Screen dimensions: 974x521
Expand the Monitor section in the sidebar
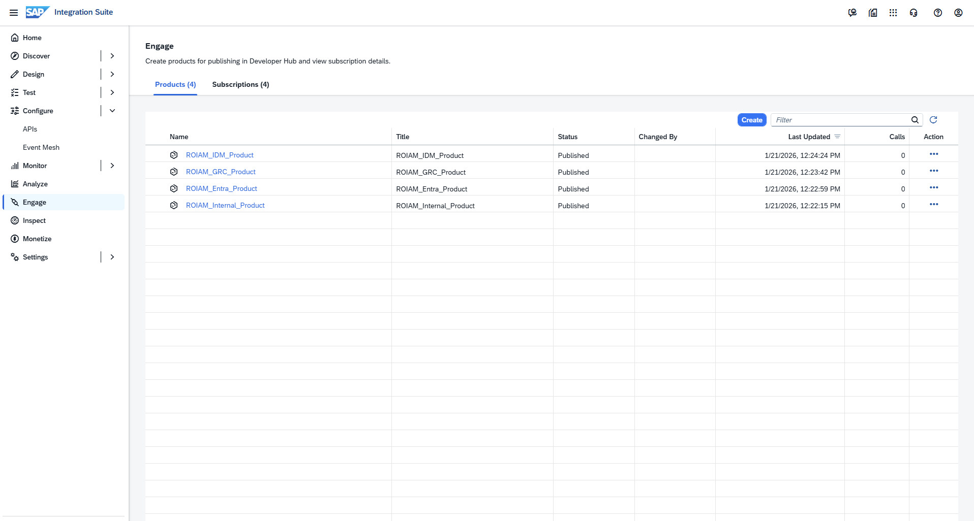[112, 165]
